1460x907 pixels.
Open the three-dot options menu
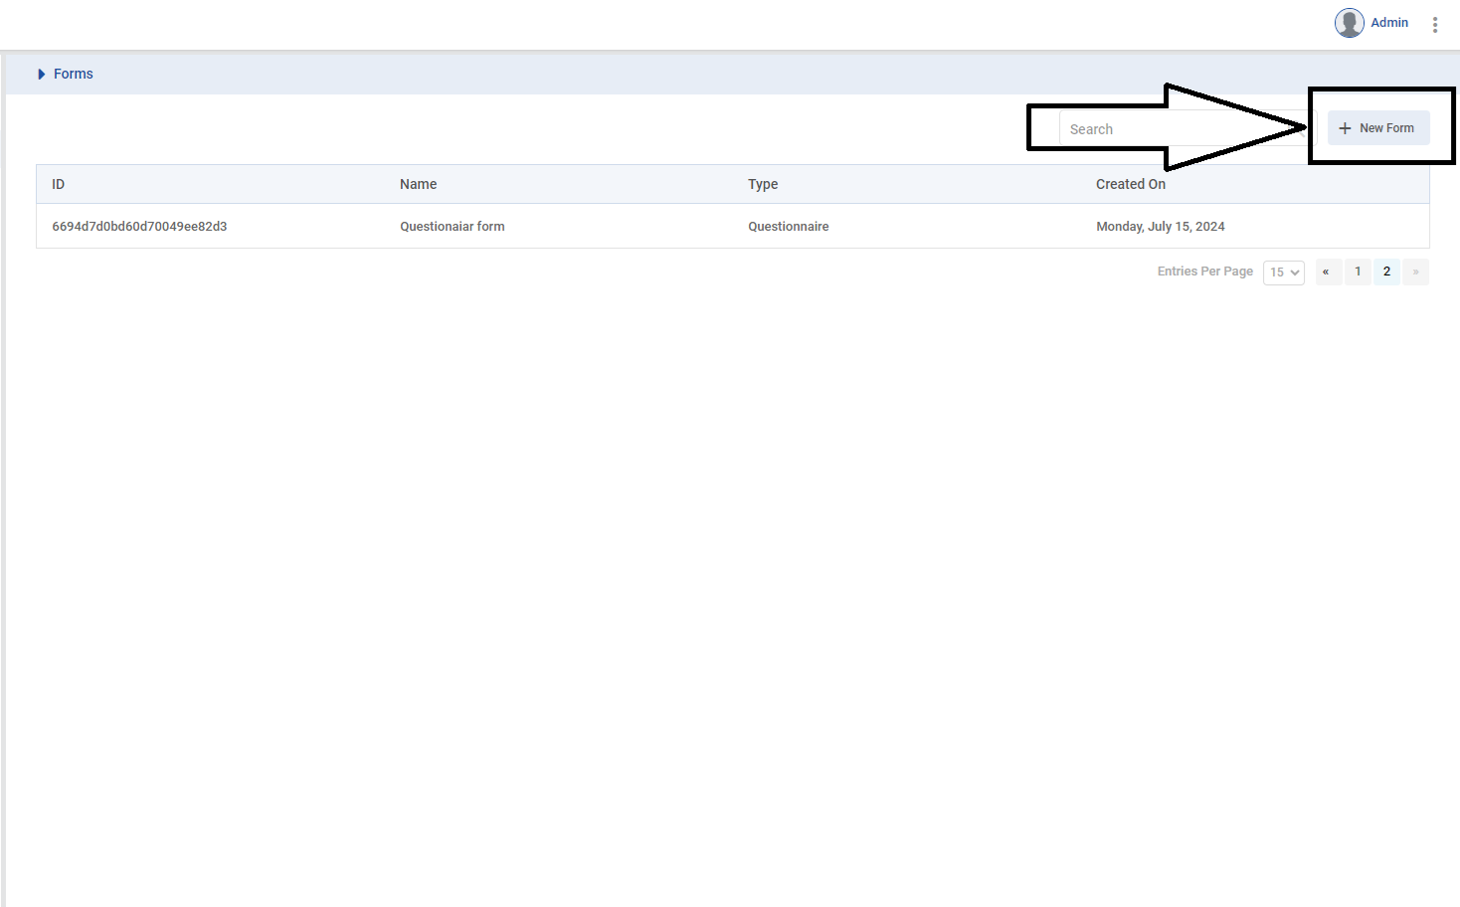tap(1434, 24)
